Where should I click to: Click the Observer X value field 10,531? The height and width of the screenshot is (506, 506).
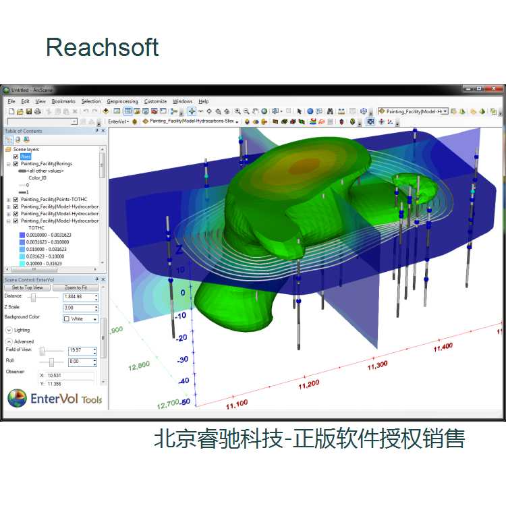pos(70,376)
